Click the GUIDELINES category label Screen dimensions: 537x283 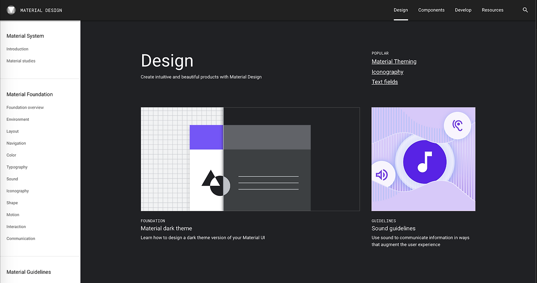(384, 221)
